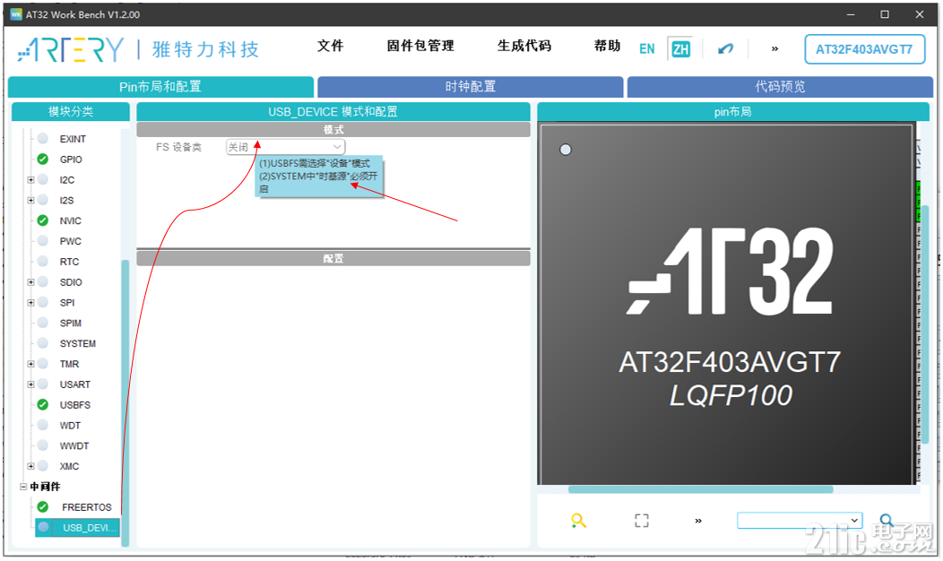This screenshot has height=561, width=943.
Task: Click the pin layout horizontal scrollbar
Action: 701,489
